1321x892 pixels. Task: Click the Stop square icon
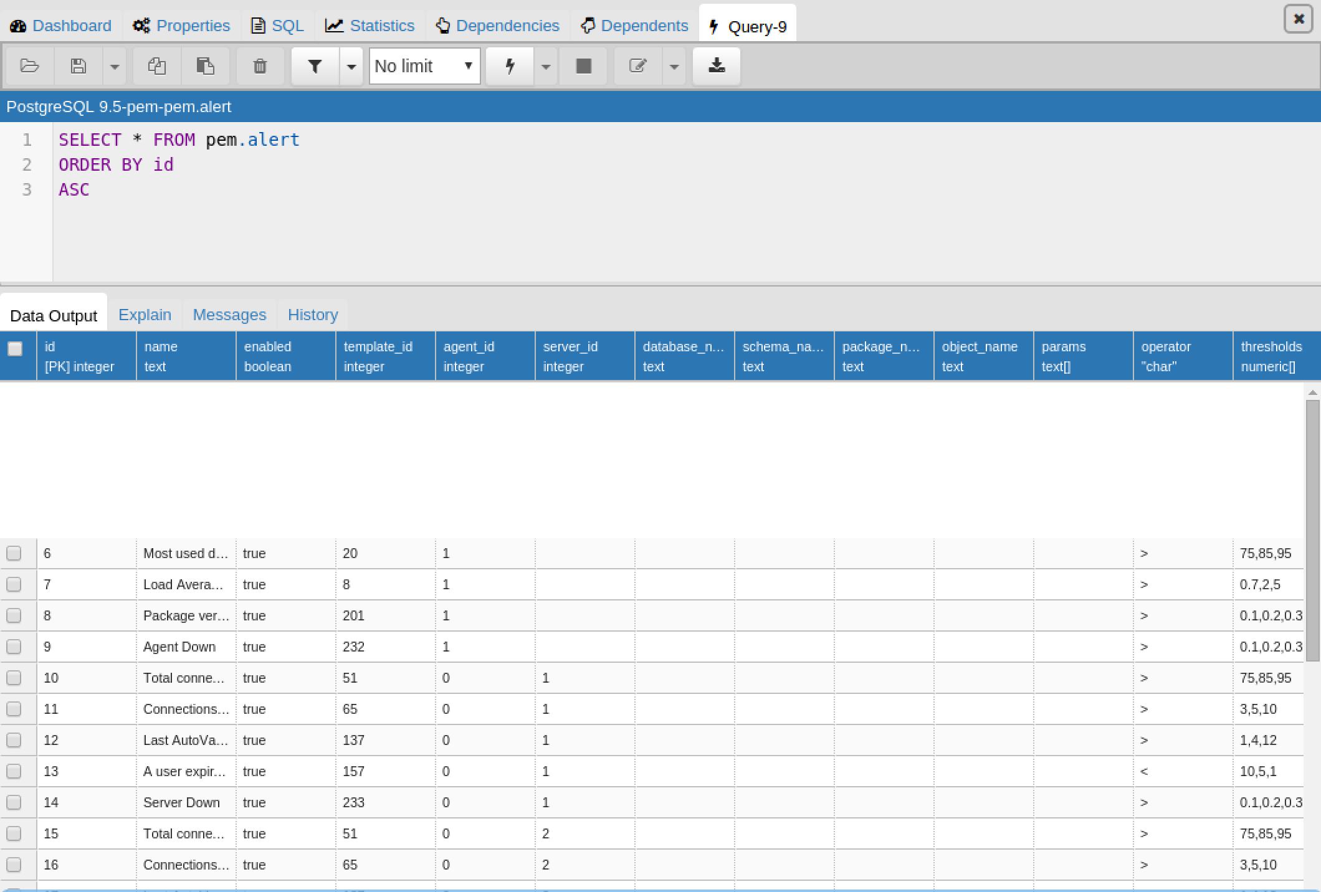point(583,66)
